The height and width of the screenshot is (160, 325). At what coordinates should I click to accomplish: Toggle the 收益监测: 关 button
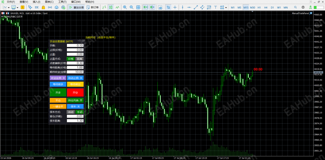pos(58,78)
